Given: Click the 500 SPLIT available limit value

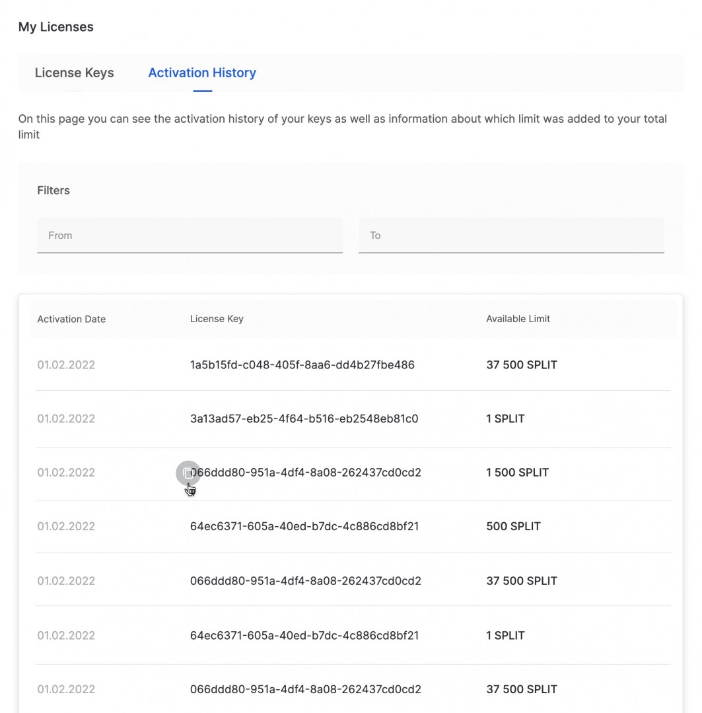Looking at the screenshot, I should pyautogui.click(x=513, y=526).
